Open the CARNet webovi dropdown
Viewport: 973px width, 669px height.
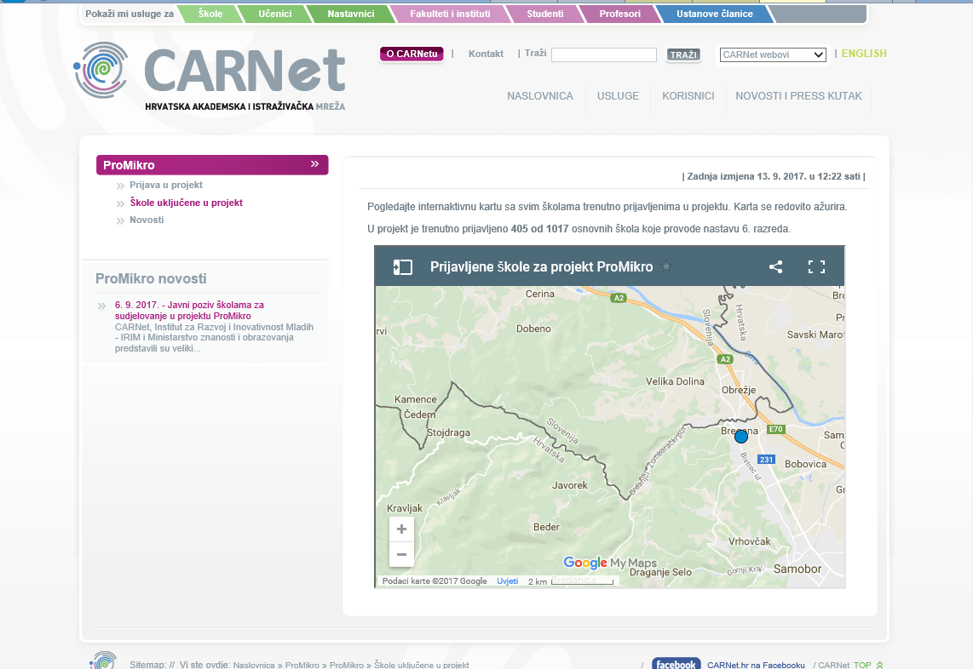point(773,54)
